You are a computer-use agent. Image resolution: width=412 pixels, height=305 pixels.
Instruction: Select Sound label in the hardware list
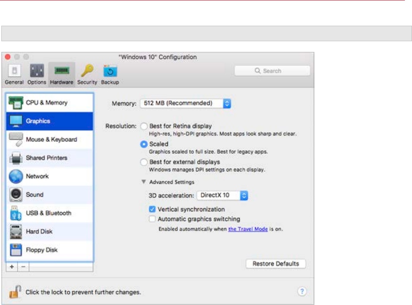pyautogui.click(x=35, y=195)
